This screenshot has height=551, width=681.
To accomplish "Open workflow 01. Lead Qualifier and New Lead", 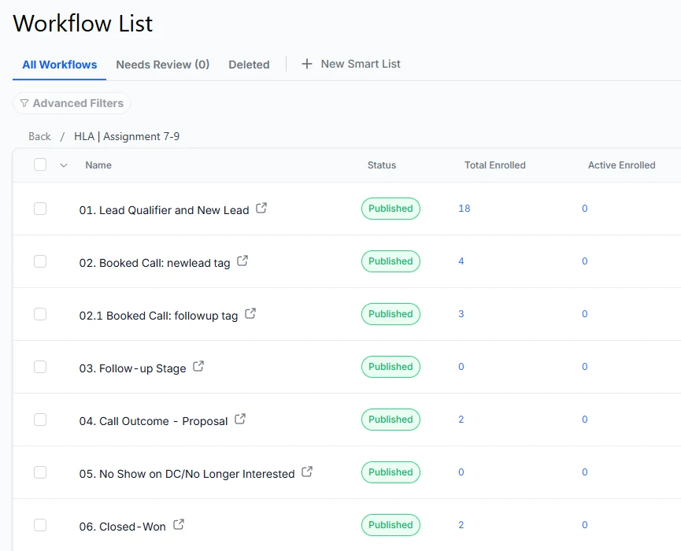I will point(165,210).
